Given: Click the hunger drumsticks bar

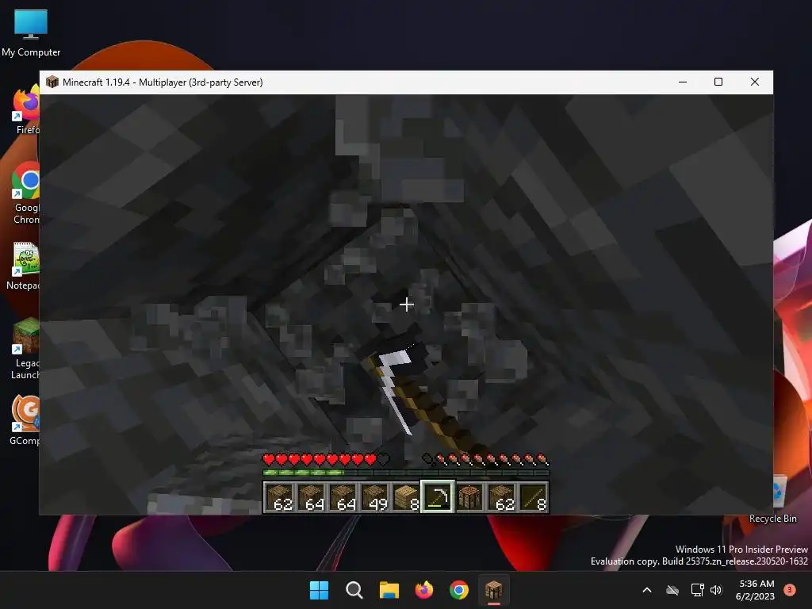Looking at the screenshot, I should click(485, 459).
